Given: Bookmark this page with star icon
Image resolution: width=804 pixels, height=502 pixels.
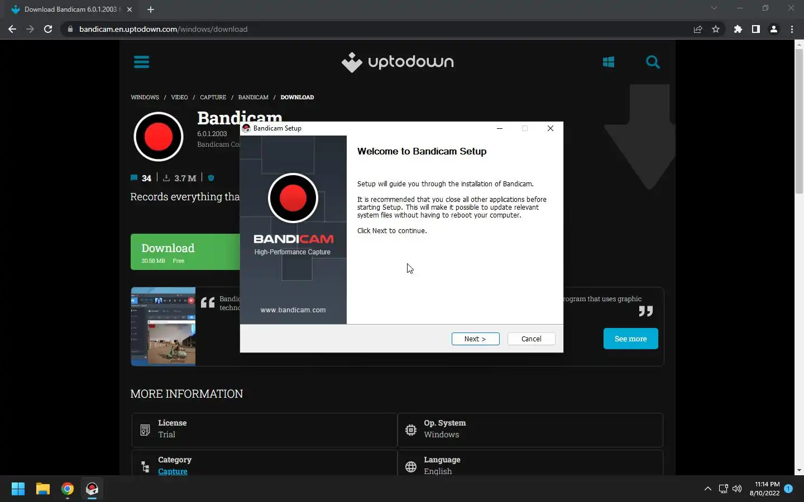Looking at the screenshot, I should [716, 29].
